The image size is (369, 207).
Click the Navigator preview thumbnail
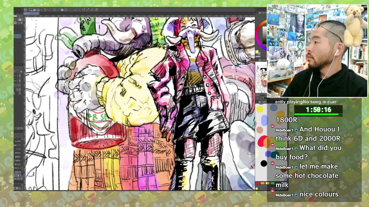[x=261, y=77]
